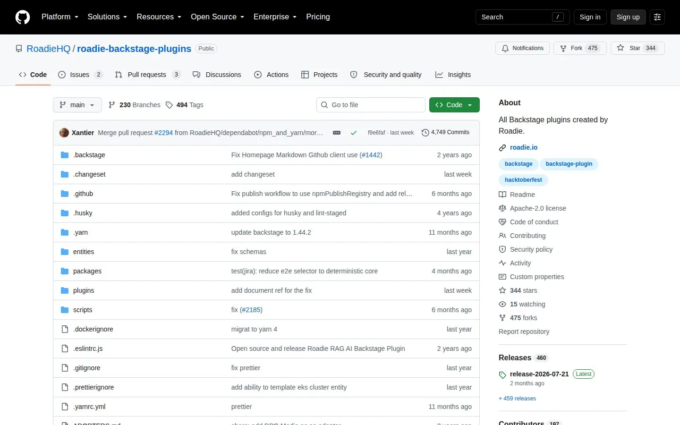Screen dimensions: 680x425
Task: Open the release-2026-07-21 release
Action: point(539,374)
